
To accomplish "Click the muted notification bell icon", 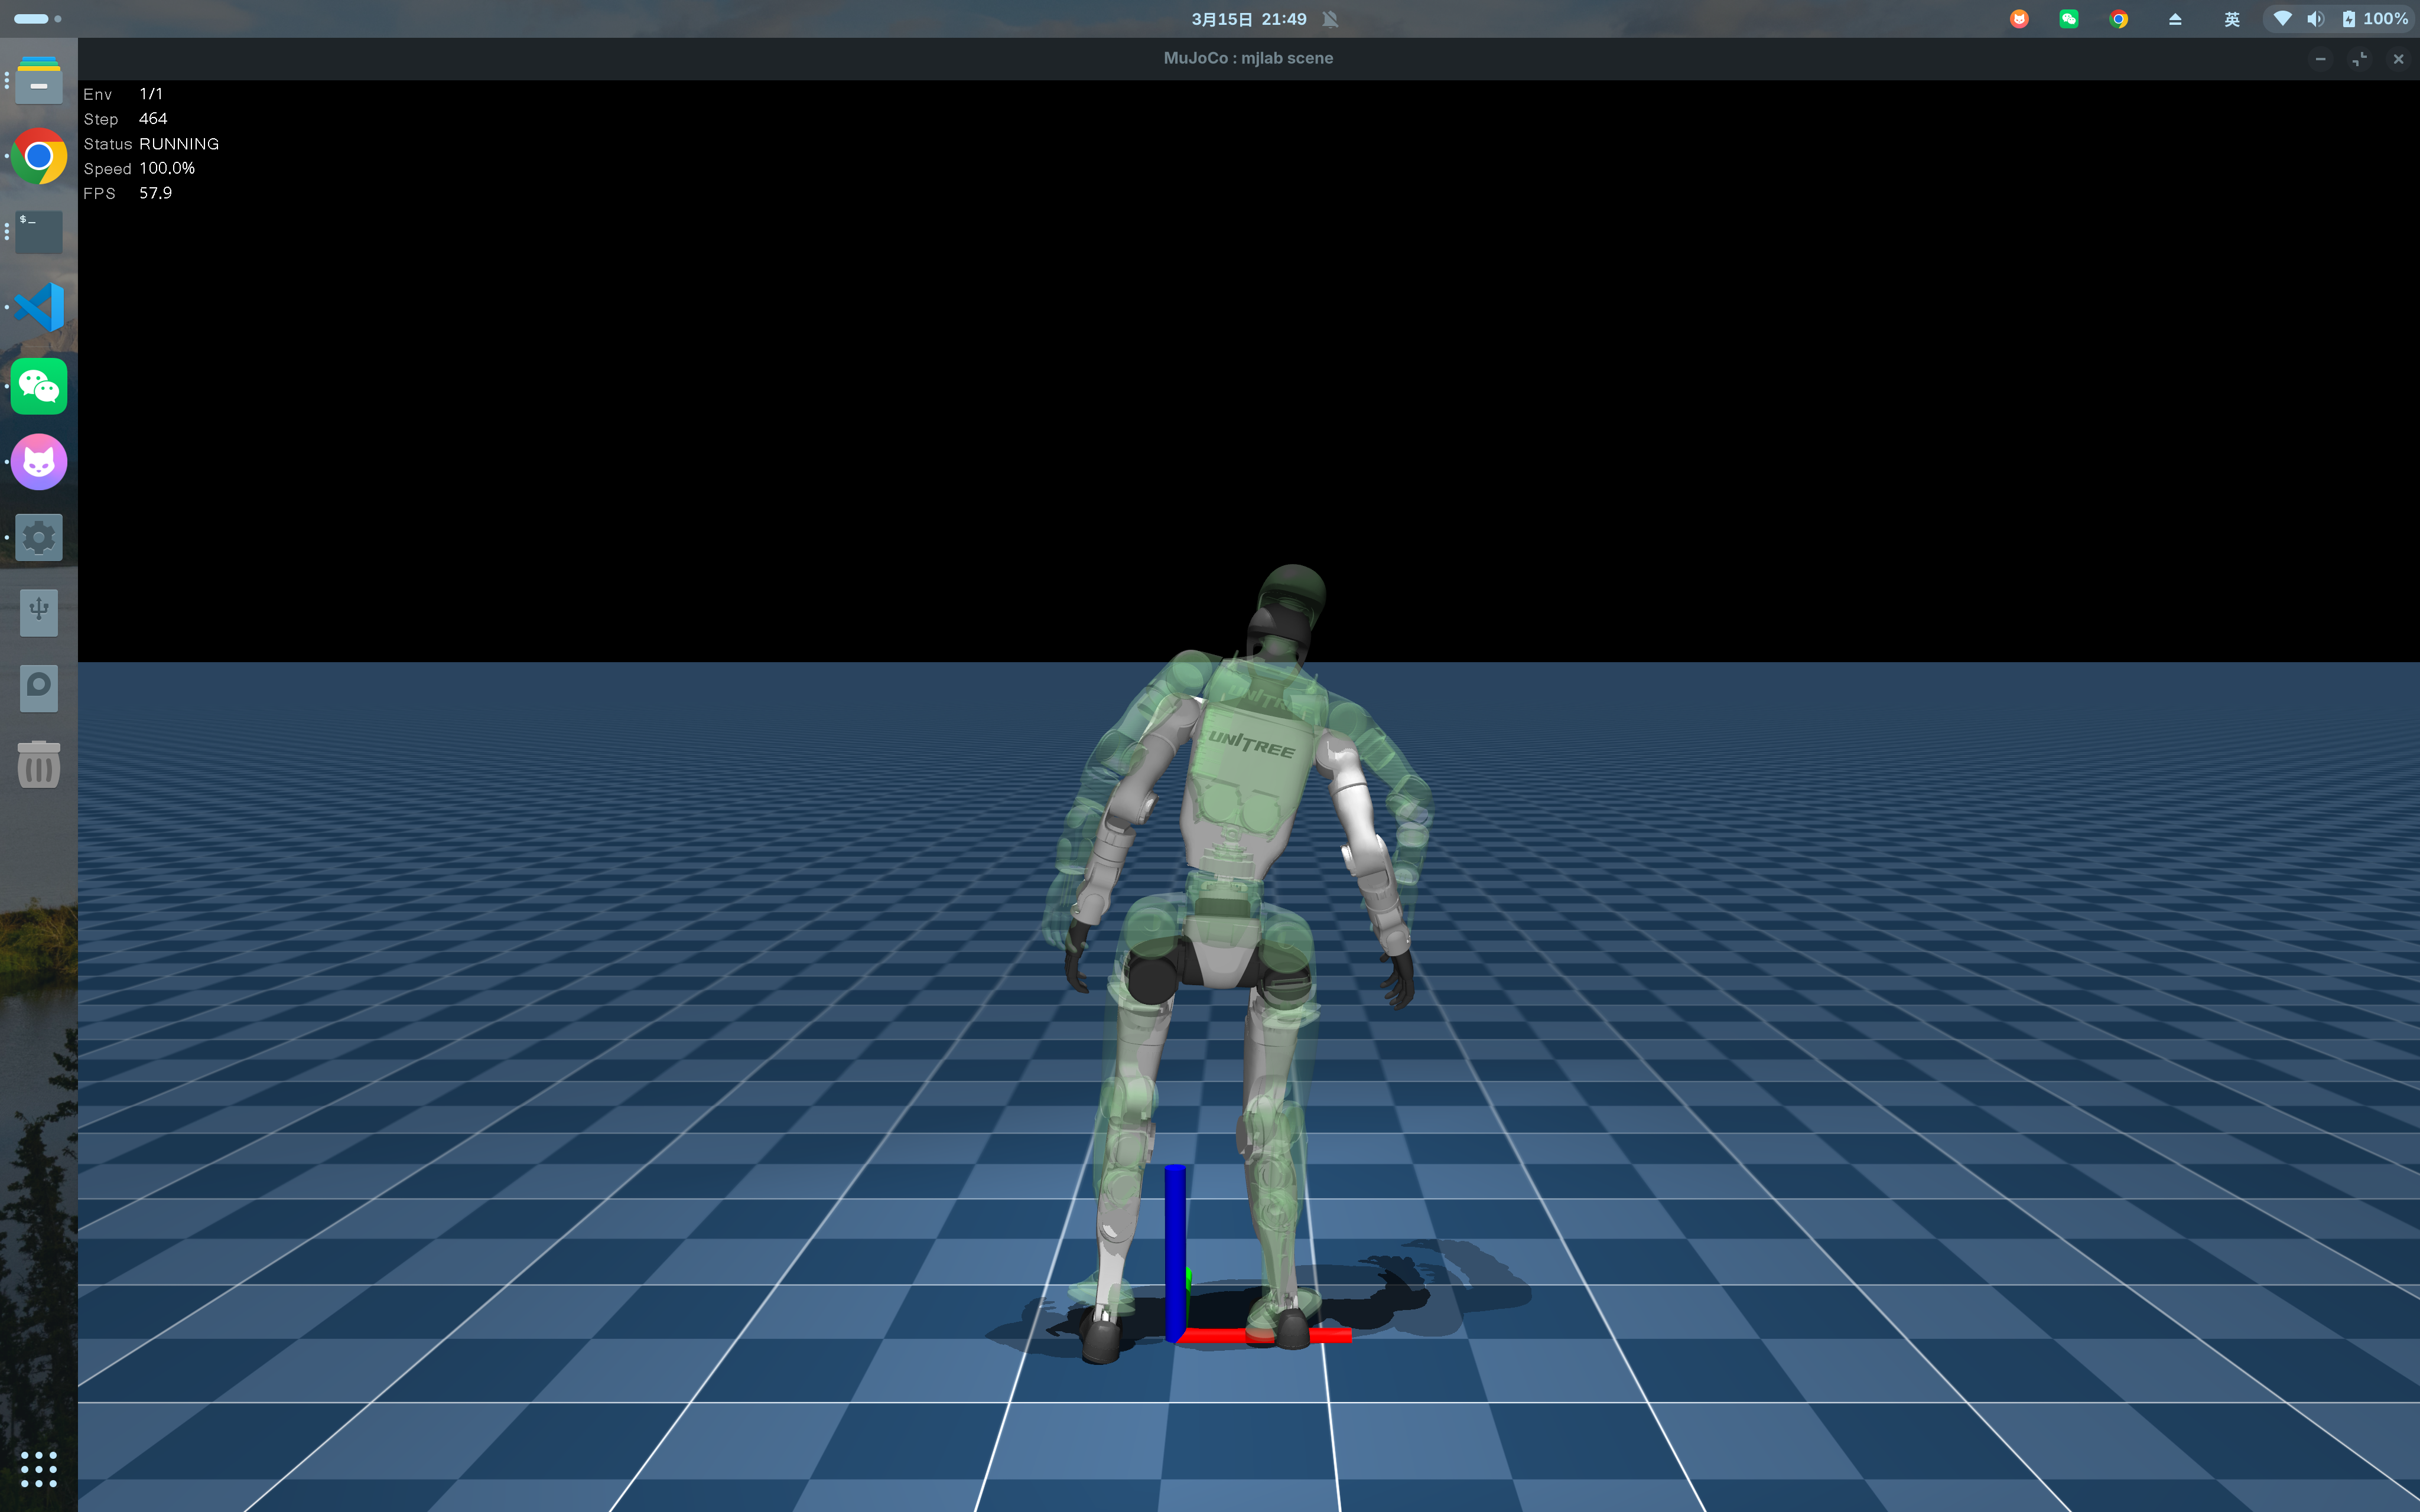I will click(x=1330, y=19).
